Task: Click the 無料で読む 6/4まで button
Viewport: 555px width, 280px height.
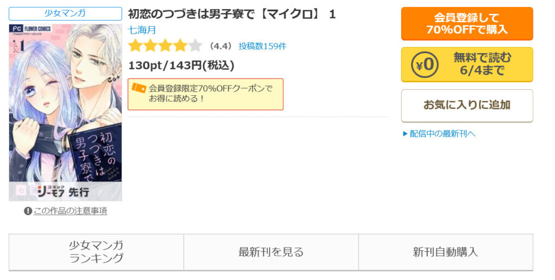Action: point(467,64)
